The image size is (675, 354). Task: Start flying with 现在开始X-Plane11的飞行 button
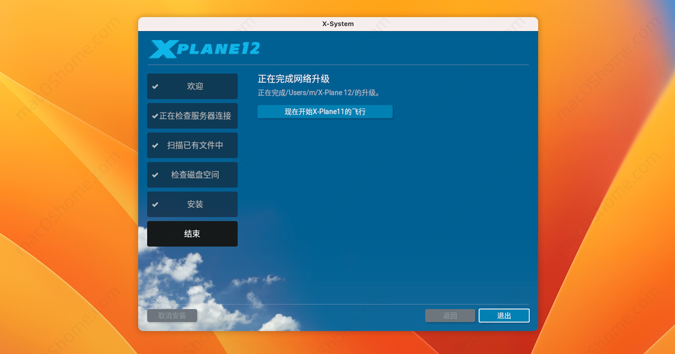325,112
